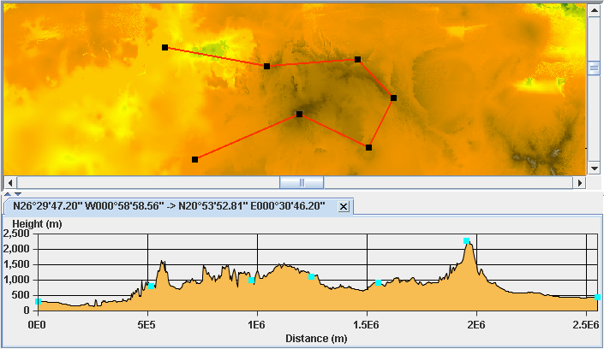Collapse the map pane with the splitter up arrow
Viewport: 604px width, 349px height.
pyautogui.click(x=8, y=195)
